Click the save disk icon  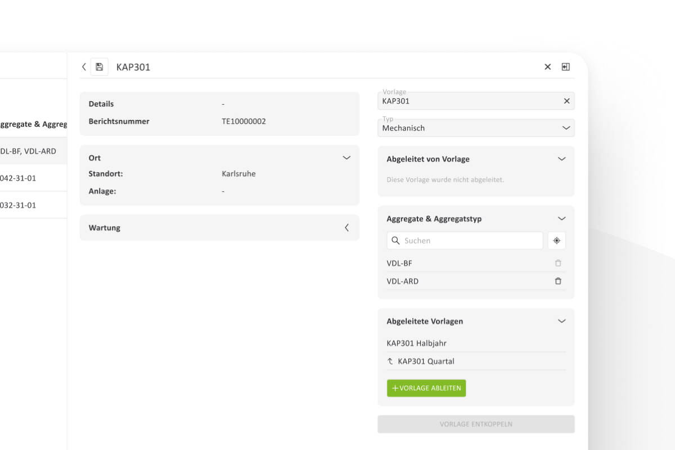(99, 67)
